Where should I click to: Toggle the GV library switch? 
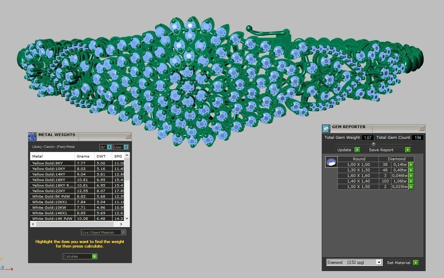[109, 147]
